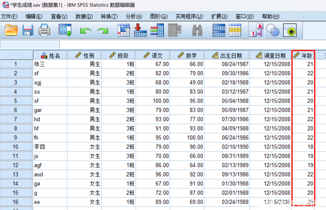Select the 性别 column header
The width and height of the screenshot is (326, 210).
coord(85,55)
